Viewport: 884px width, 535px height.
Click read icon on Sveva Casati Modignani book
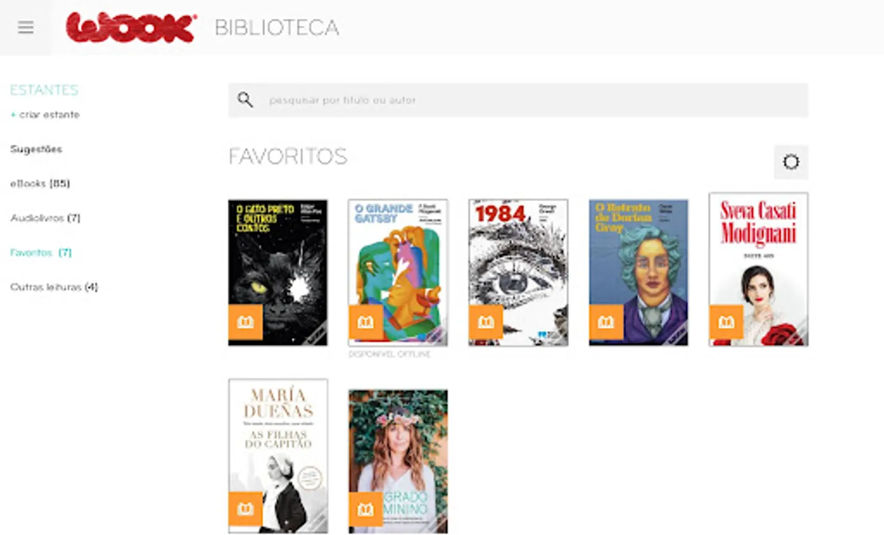pyautogui.click(x=726, y=322)
